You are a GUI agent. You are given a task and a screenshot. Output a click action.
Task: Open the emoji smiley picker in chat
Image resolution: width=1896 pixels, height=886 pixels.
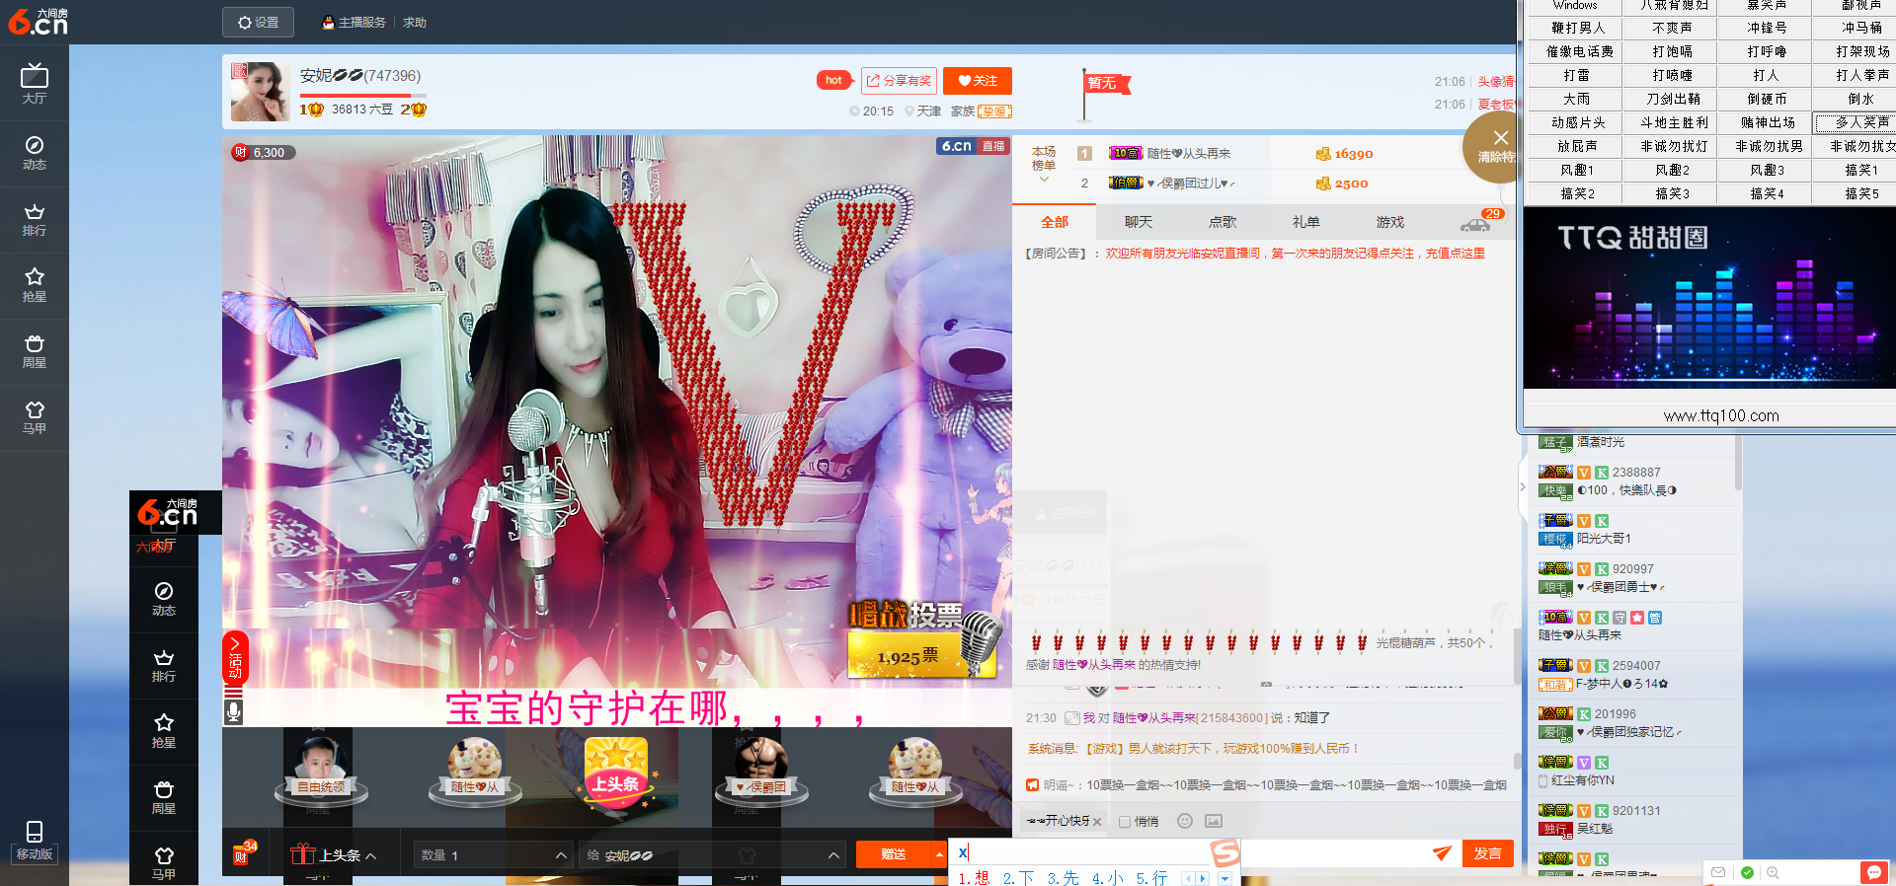[1185, 821]
